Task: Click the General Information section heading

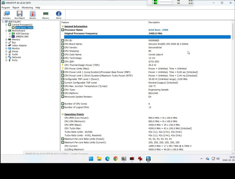Action: tap(76, 26)
